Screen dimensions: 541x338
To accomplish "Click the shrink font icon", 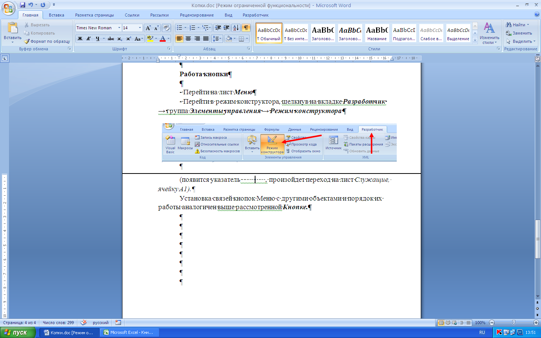I will [157, 28].
